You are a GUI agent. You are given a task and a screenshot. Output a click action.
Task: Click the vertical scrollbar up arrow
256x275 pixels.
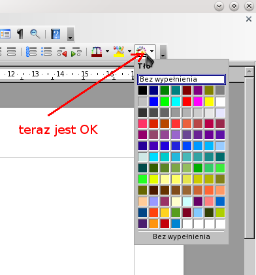pos(249,72)
